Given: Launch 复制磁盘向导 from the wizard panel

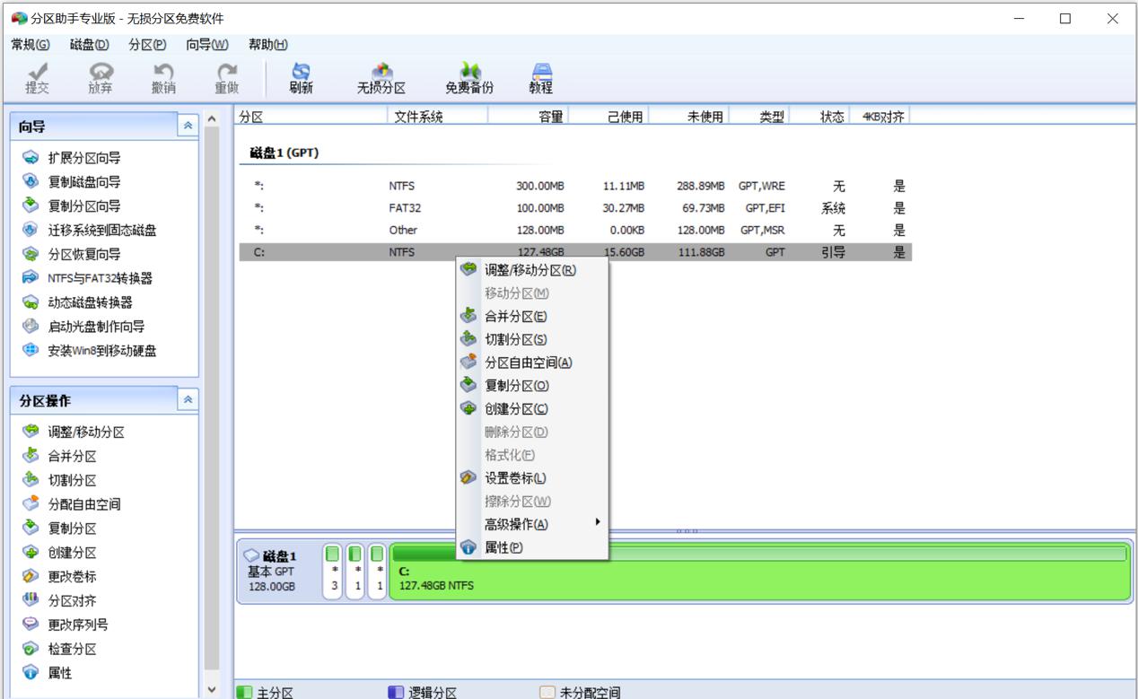Looking at the screenshot, I should pos(72,182).
